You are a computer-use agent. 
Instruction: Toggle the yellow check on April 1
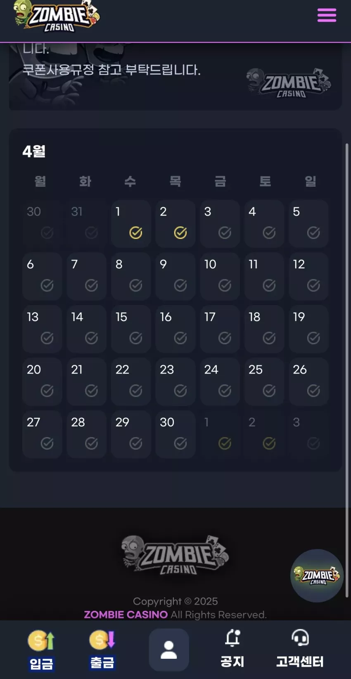pyautogui.click(x=136, y=233)
